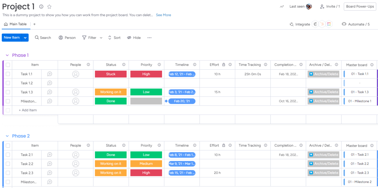Open the Search tool
The height and width of the screenshot is (188, 378).
click(x=43, y=38)
